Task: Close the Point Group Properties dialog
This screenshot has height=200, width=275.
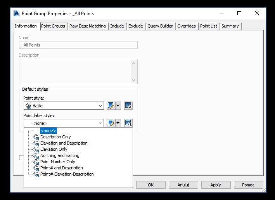Action: click(257, 13)
